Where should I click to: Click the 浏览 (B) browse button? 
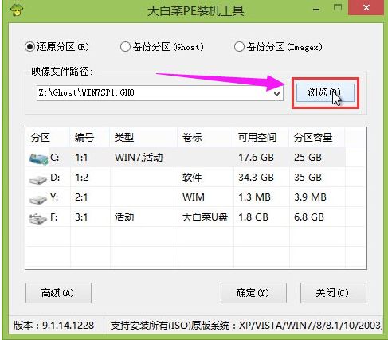click(x=325, y=93)
